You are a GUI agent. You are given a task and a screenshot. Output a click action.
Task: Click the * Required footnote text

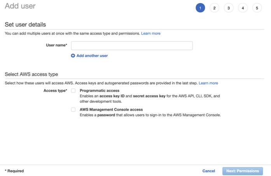pyautogui.click(x=14, y=171)
